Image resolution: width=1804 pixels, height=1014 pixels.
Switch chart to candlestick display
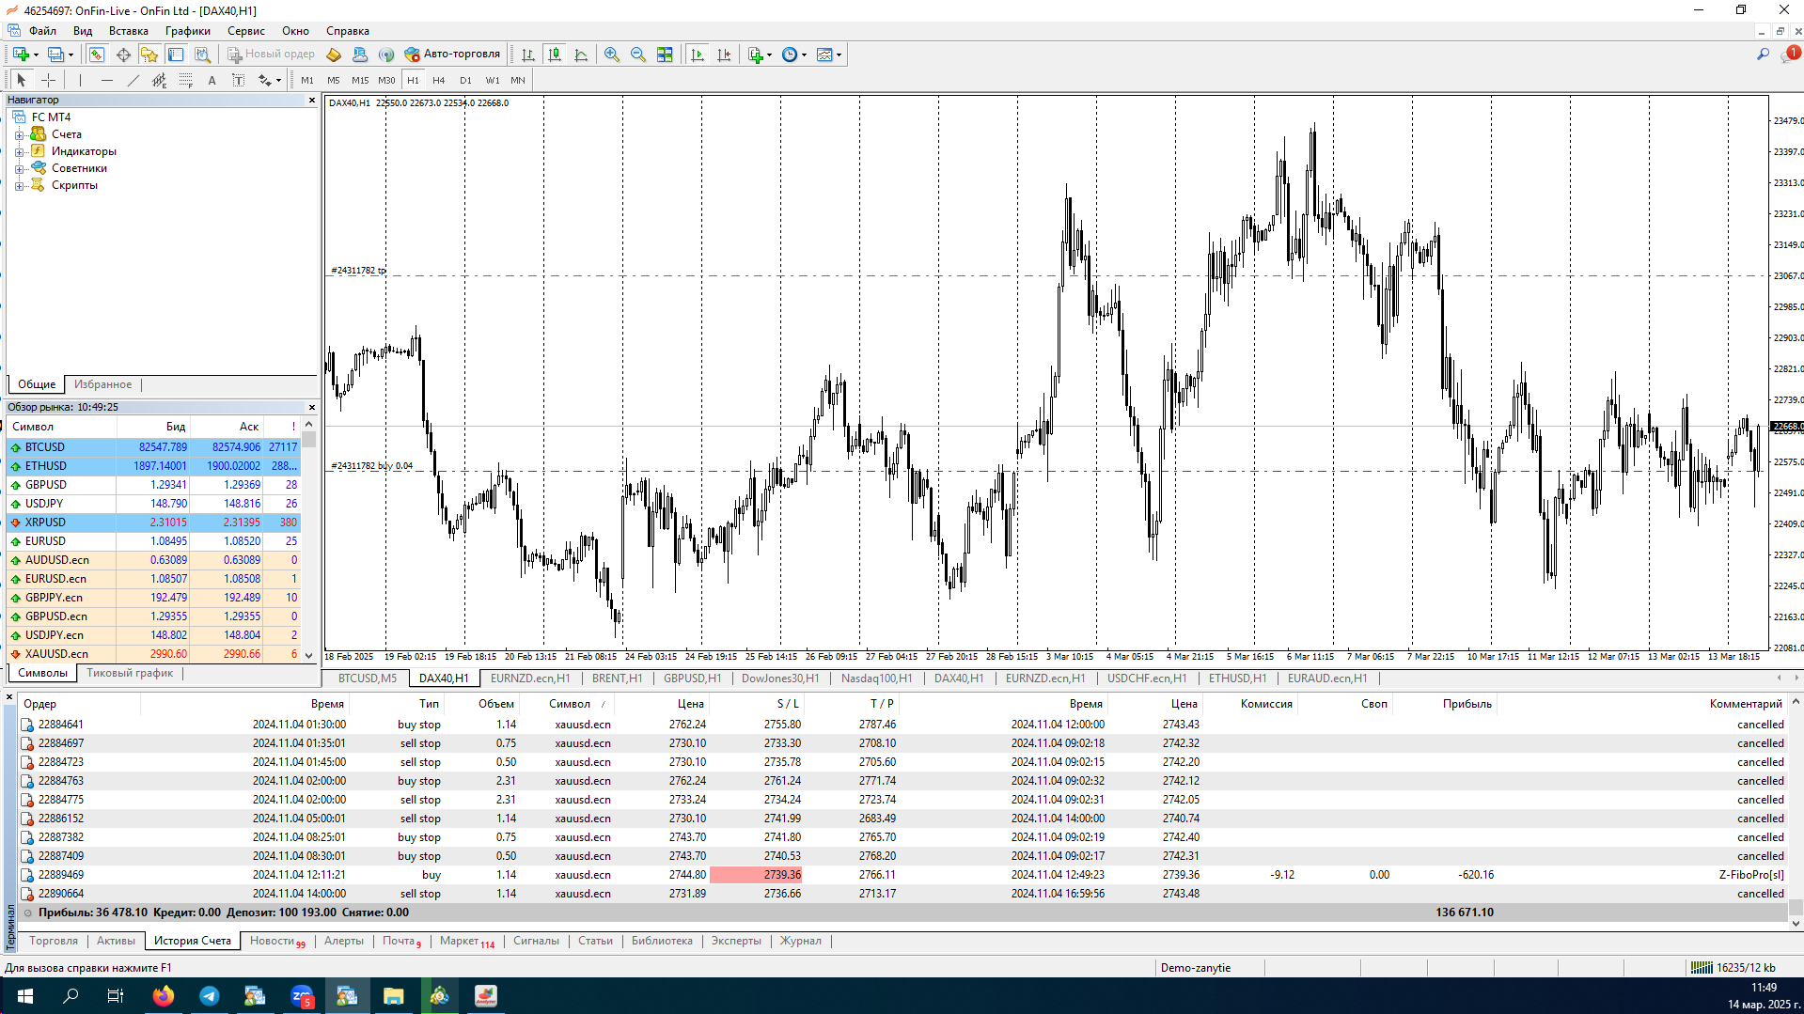tap(555, 55)
